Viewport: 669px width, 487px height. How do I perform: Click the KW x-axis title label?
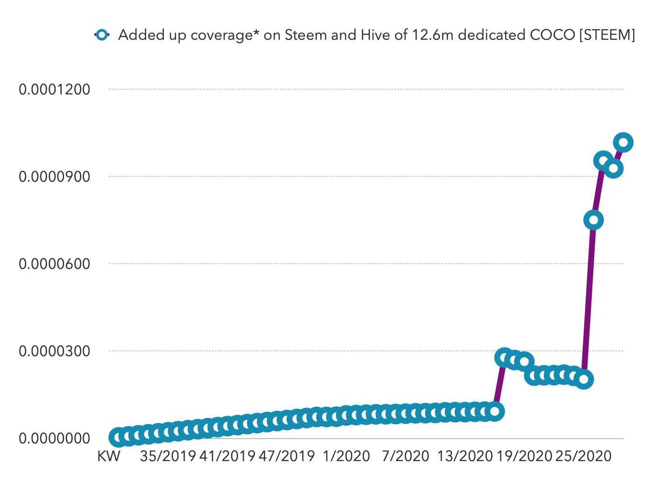108,456
